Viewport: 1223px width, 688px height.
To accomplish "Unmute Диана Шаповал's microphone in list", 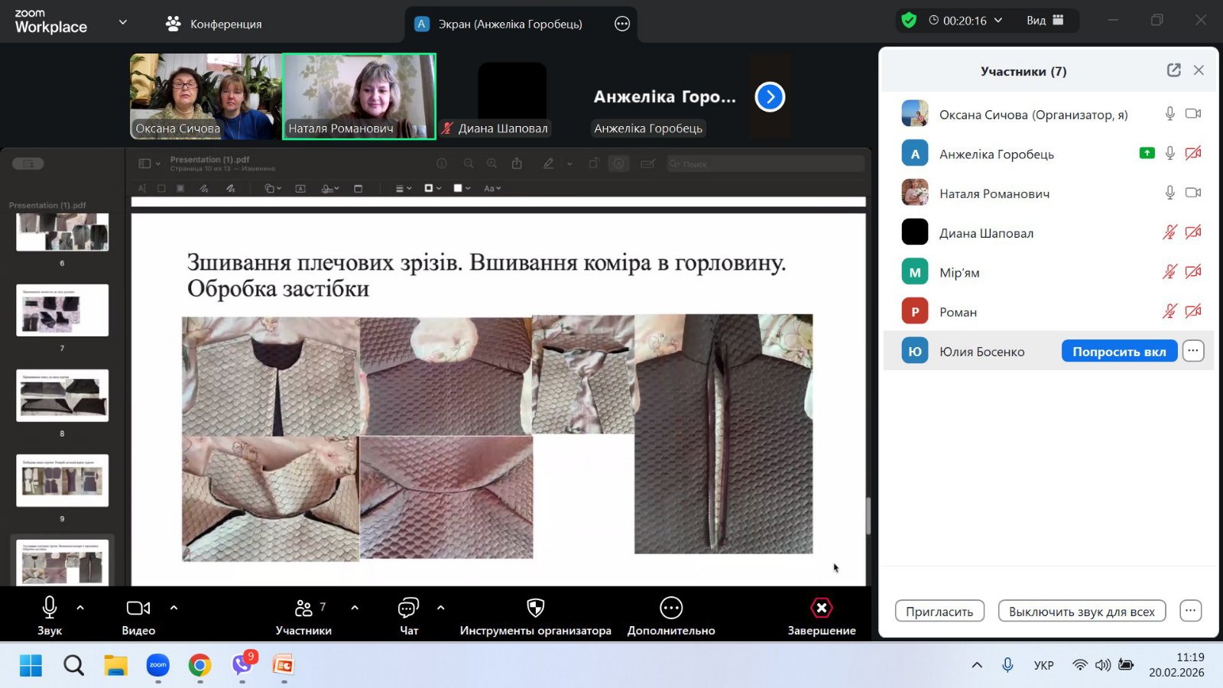I will coord(1169,232).
